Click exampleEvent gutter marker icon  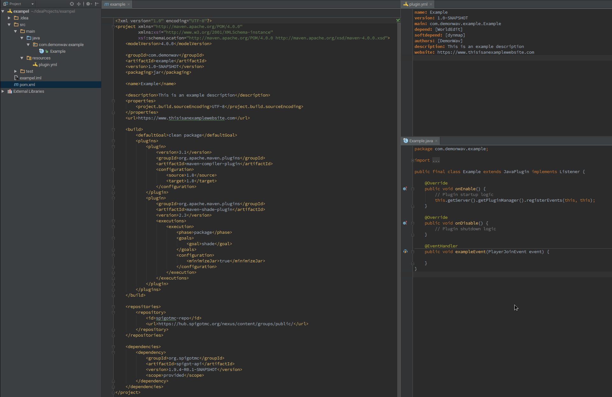click(x=405, y=252)
